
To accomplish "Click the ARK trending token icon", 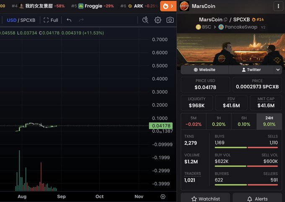I will coord(130,6).
